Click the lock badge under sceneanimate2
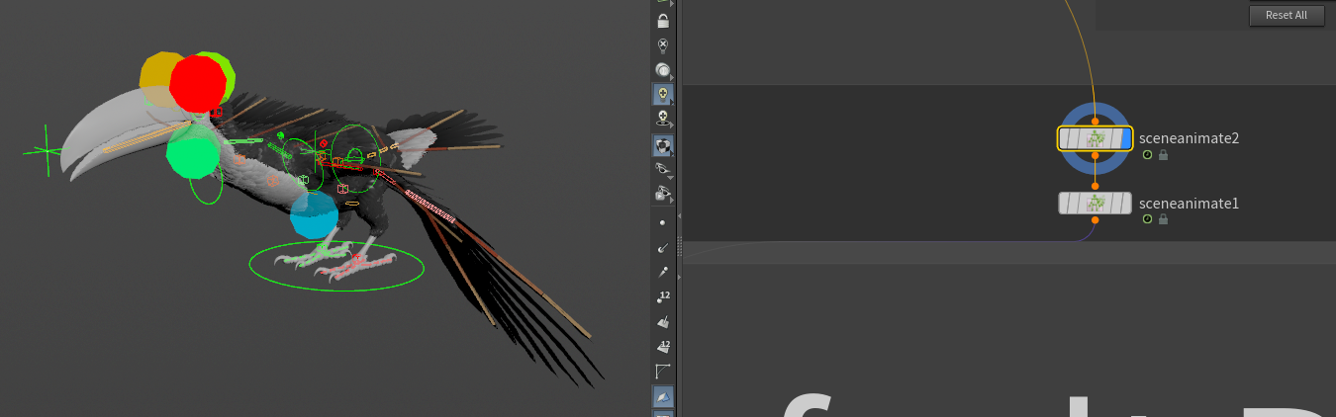 pyautogui.click(x=1163, y=155)
